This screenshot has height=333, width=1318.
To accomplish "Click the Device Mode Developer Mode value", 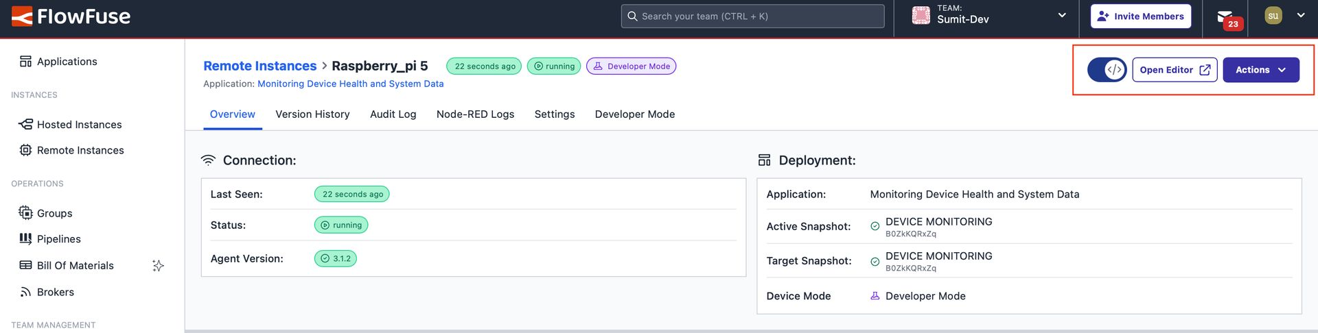I will [925, 296].
